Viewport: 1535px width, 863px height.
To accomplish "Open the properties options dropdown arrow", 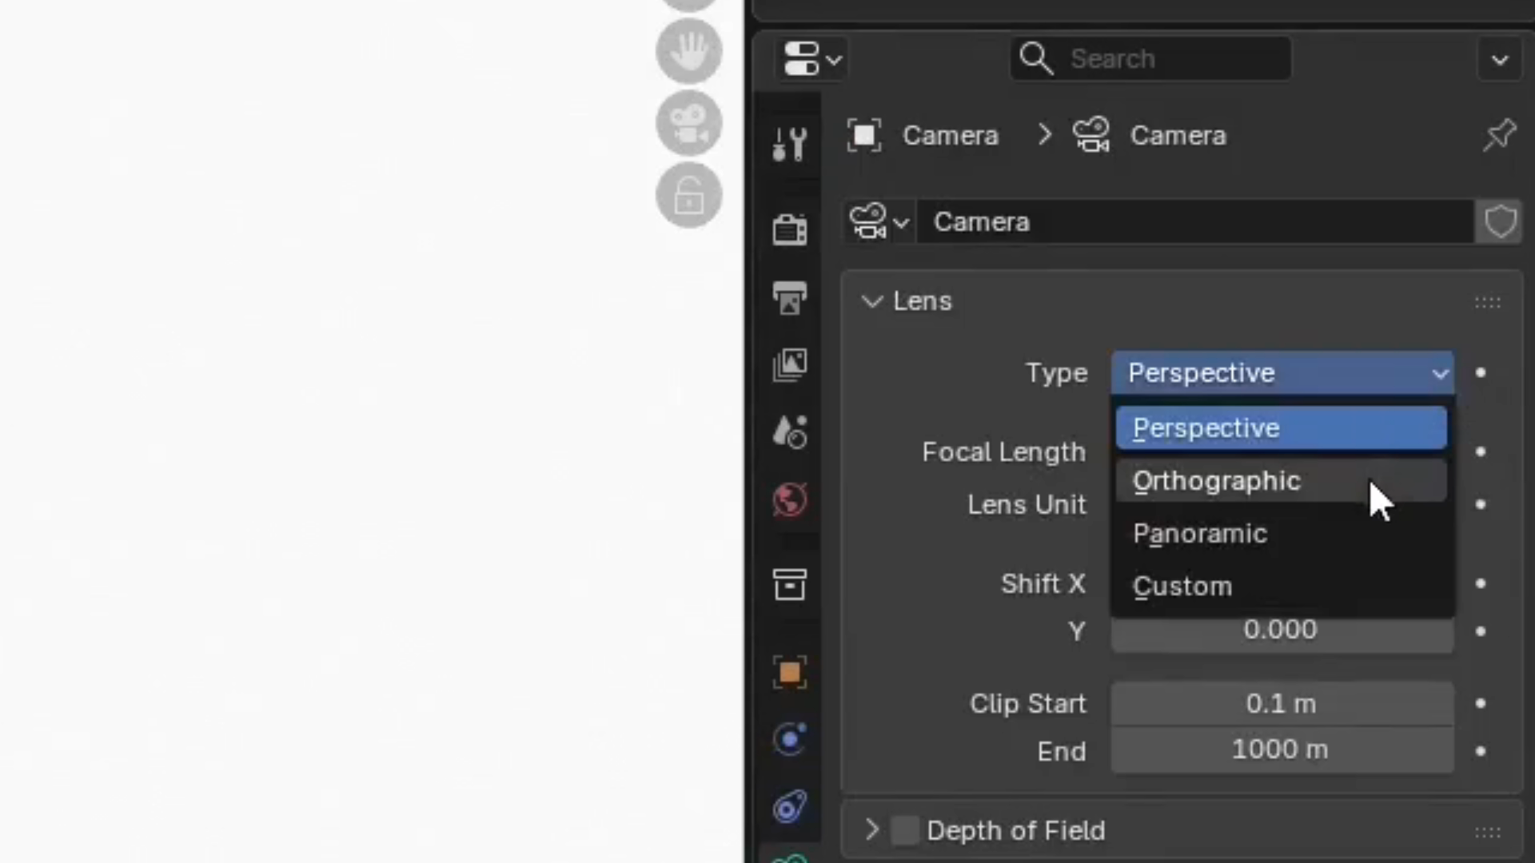I will pyautogui.click(x=1500, y=59).
